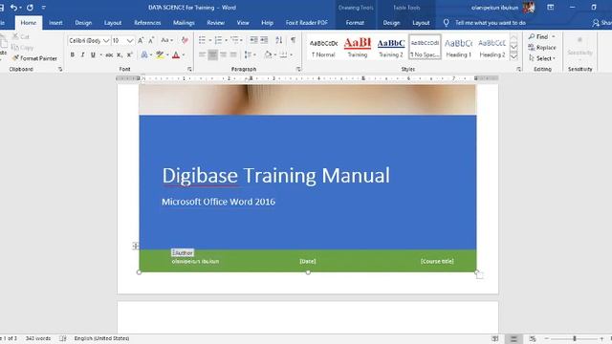Toggle Center alignment
Screen dimensions: 612x344
(x=212, y=55)
